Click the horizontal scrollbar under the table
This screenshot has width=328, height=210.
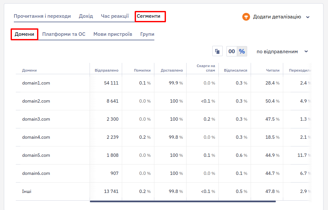(183, 201)
